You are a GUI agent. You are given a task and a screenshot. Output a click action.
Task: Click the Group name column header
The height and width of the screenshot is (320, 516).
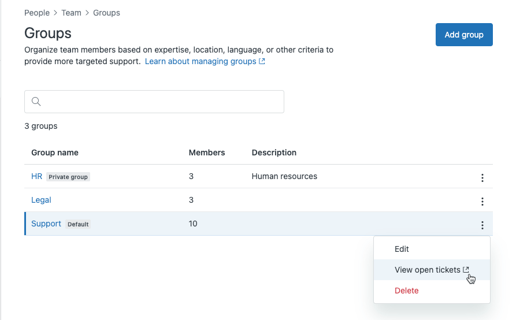pyautogui.click(x=54, y=152)
